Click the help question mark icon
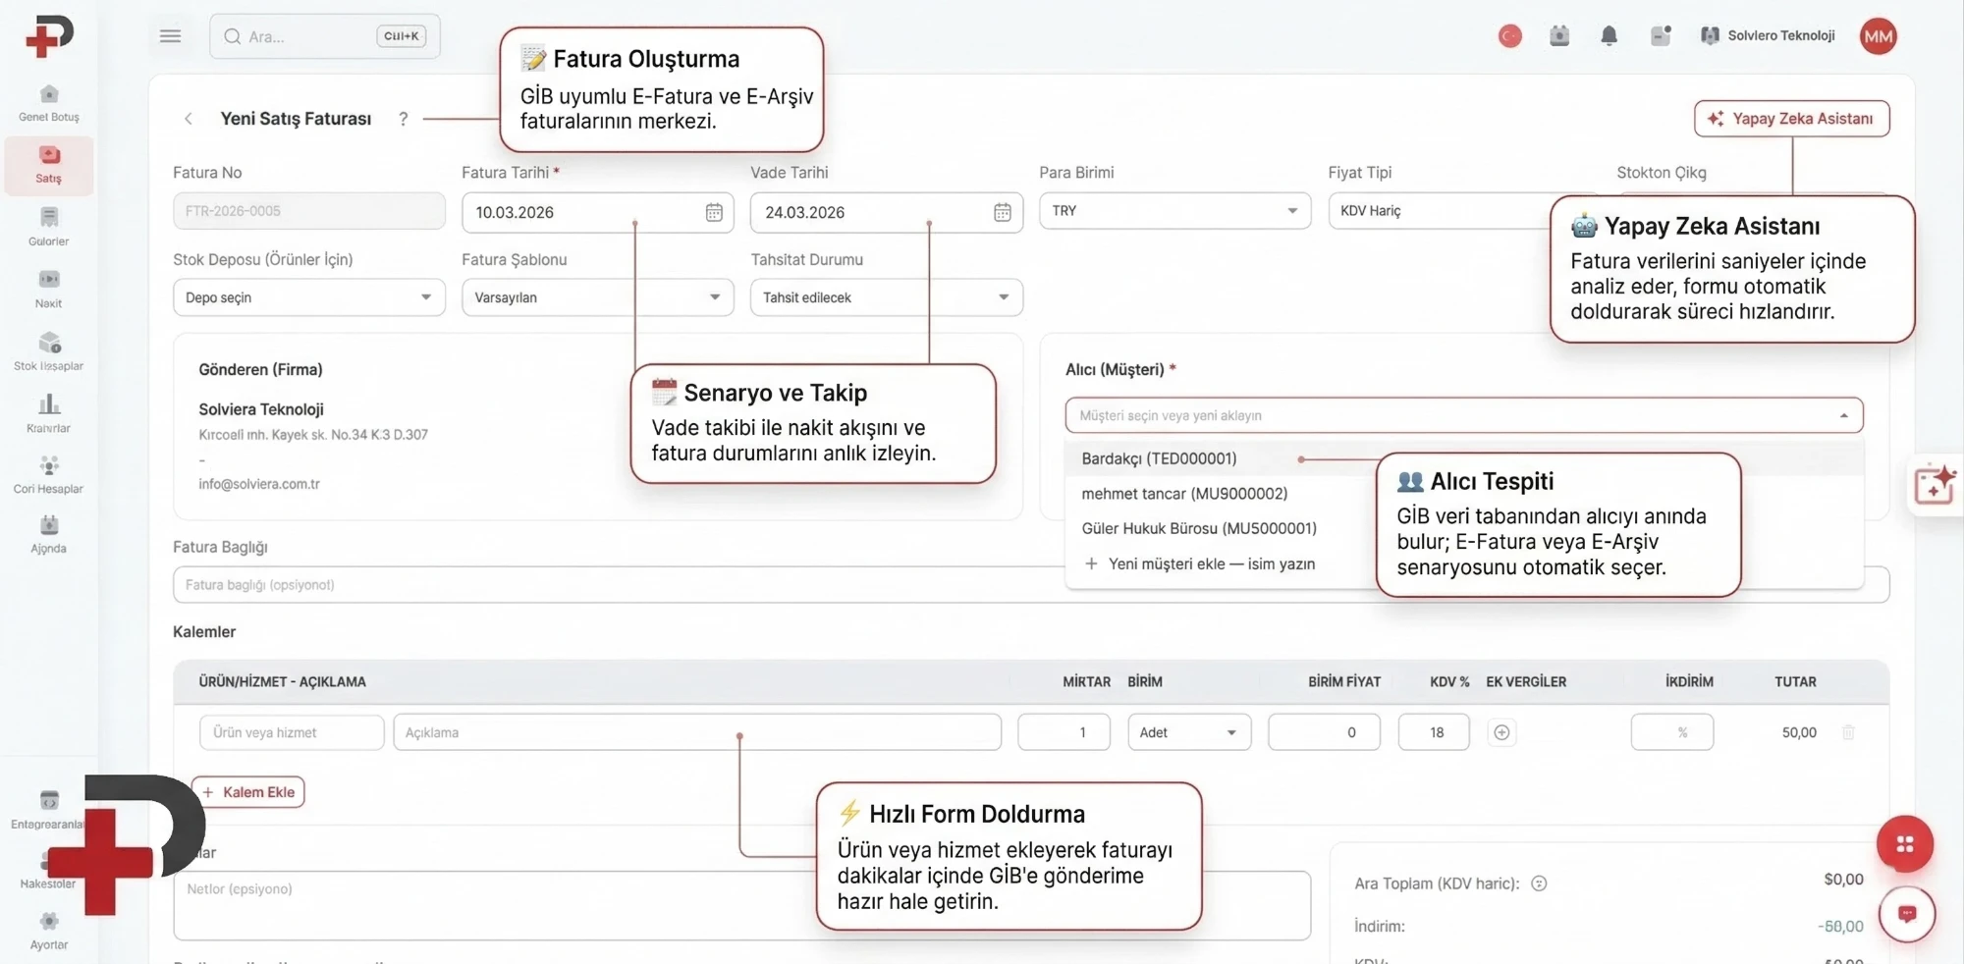This screenshot has height=964, width=1964. 403,119
